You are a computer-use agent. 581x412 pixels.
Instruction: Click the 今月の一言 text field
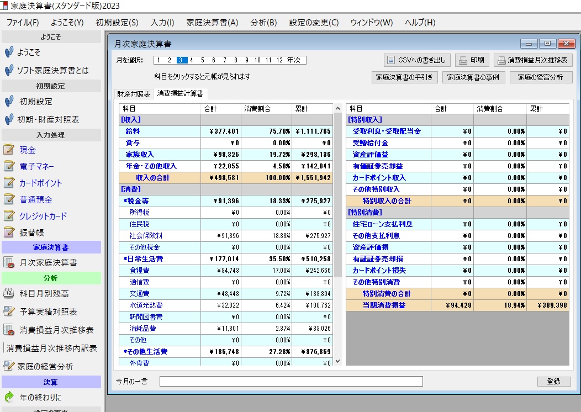(x=291, y=382)
